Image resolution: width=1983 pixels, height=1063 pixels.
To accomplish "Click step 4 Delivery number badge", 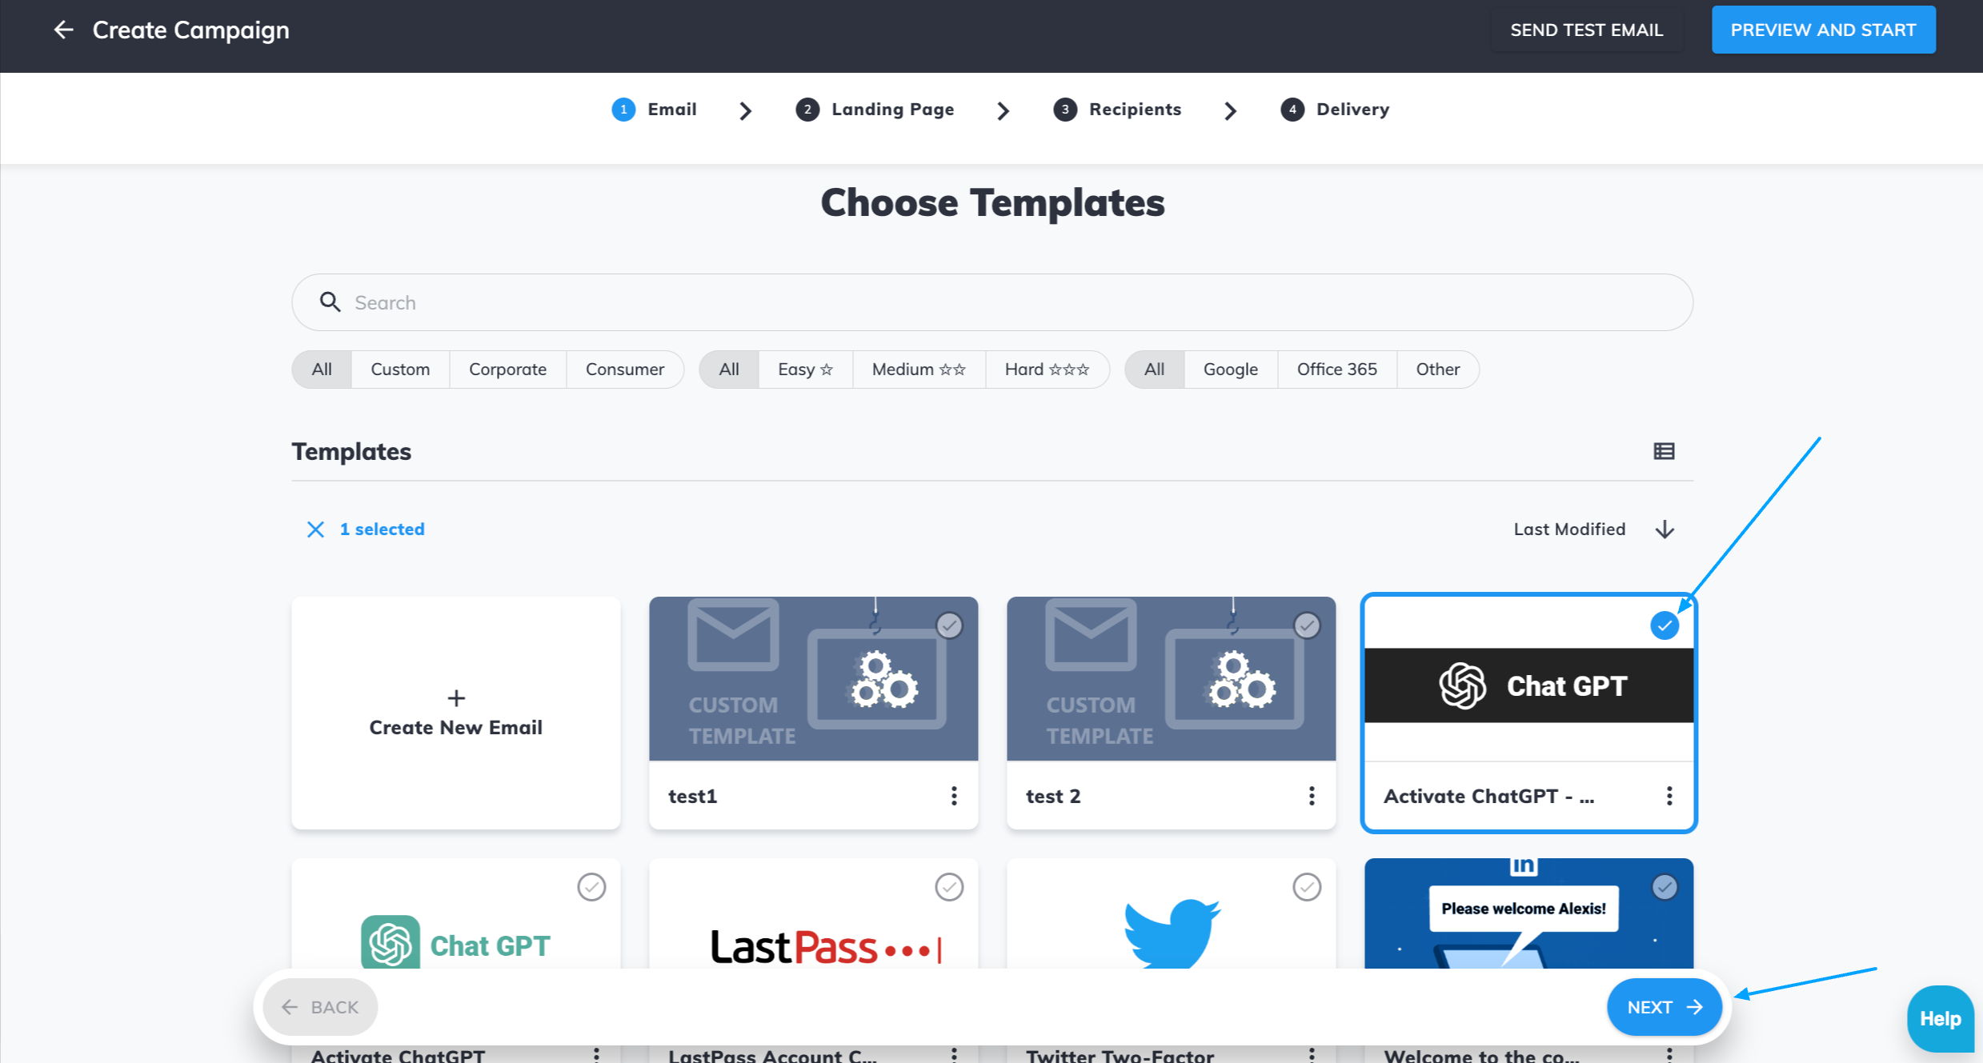I will pos(1292,110).
